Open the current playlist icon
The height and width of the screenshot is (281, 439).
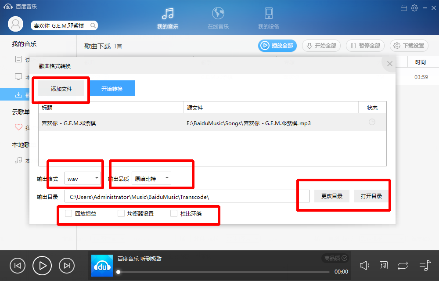pyautogui.click(x=424, y=265)
